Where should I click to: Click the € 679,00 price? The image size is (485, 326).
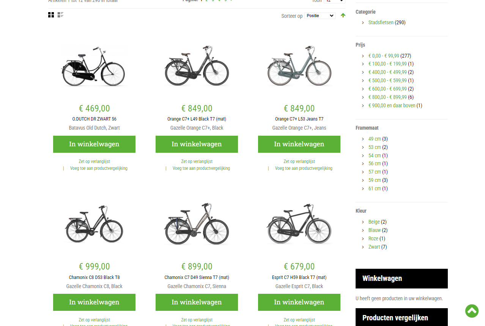(x=299, y=266)
